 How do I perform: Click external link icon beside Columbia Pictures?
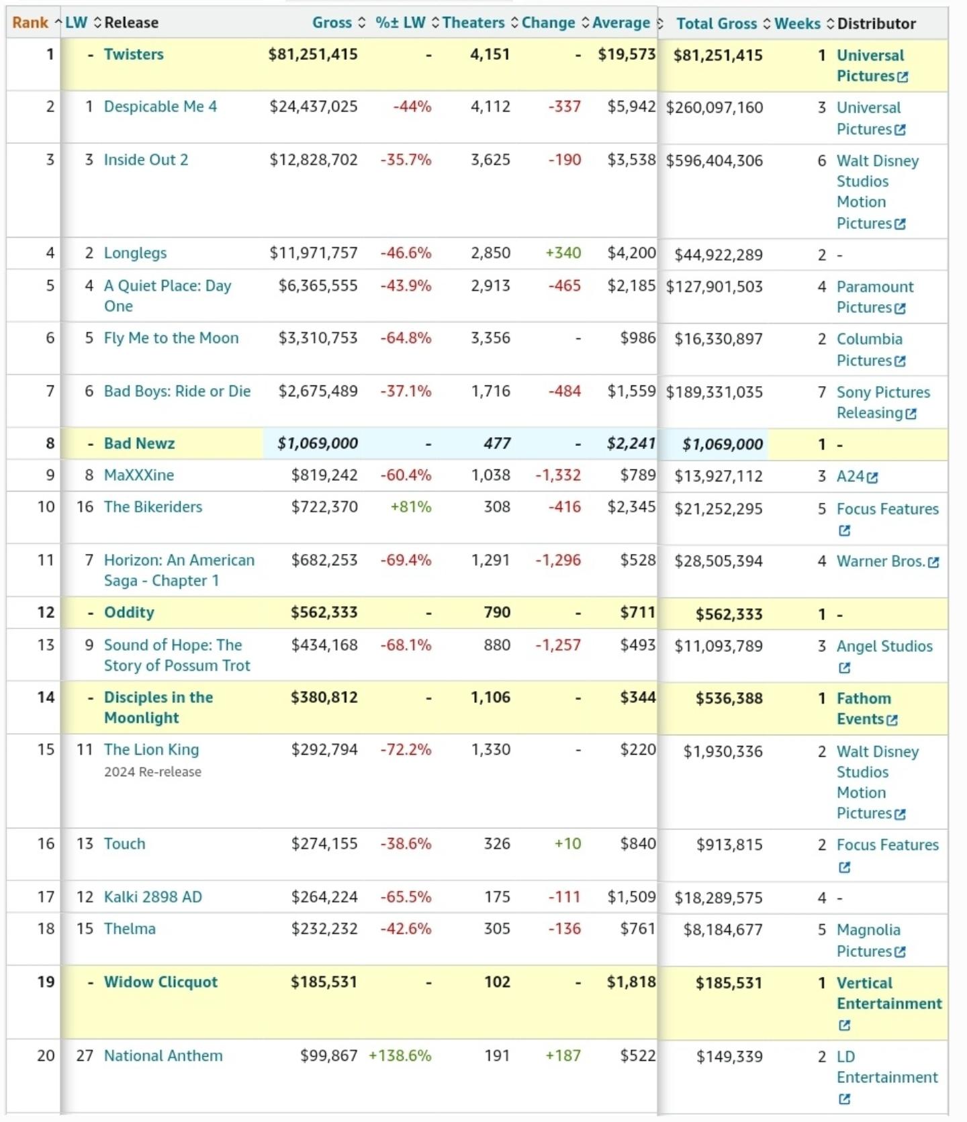(900, 361)
